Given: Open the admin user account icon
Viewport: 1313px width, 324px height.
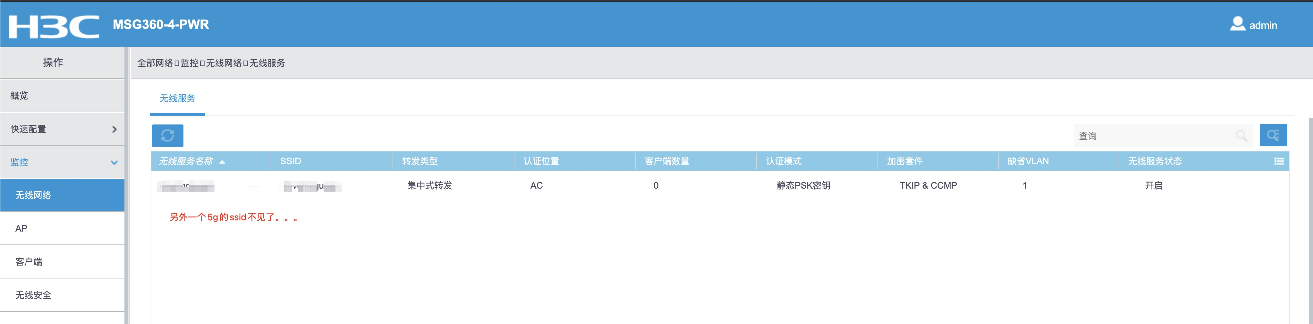Looking at the screenshot, I should (1237, 24).
